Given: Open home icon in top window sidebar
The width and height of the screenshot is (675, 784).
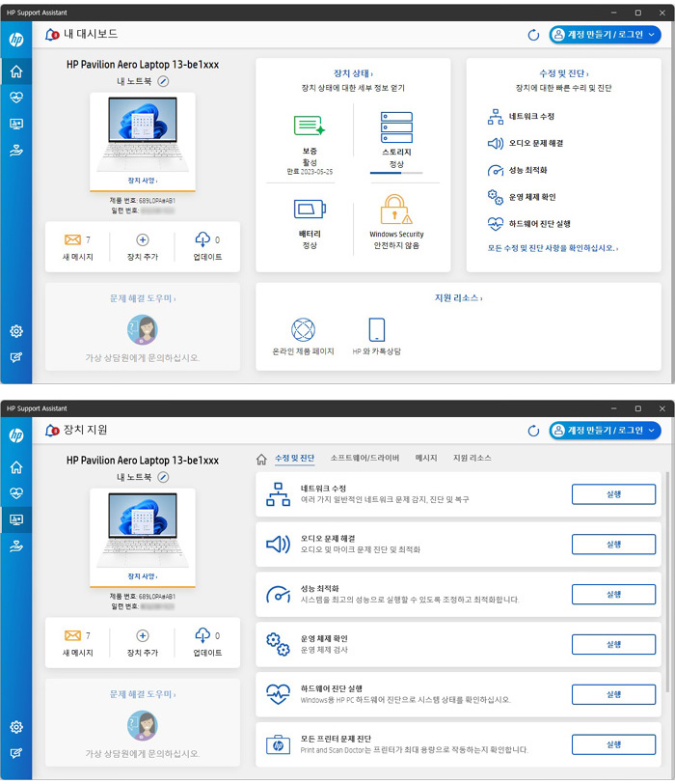Looking at the screenshot, I should tap(16, 71).
